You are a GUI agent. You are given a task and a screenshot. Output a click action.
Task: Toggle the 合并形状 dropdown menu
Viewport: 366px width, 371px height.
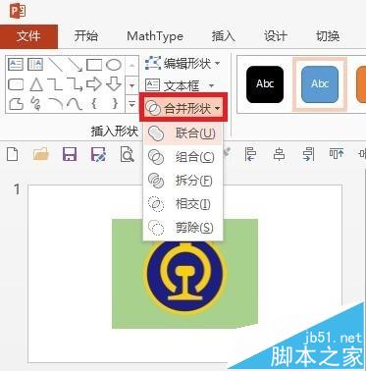(183, 108)
